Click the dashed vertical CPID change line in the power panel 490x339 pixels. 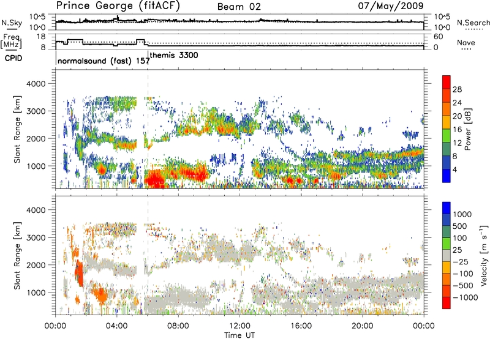click(x=148, y=129)
